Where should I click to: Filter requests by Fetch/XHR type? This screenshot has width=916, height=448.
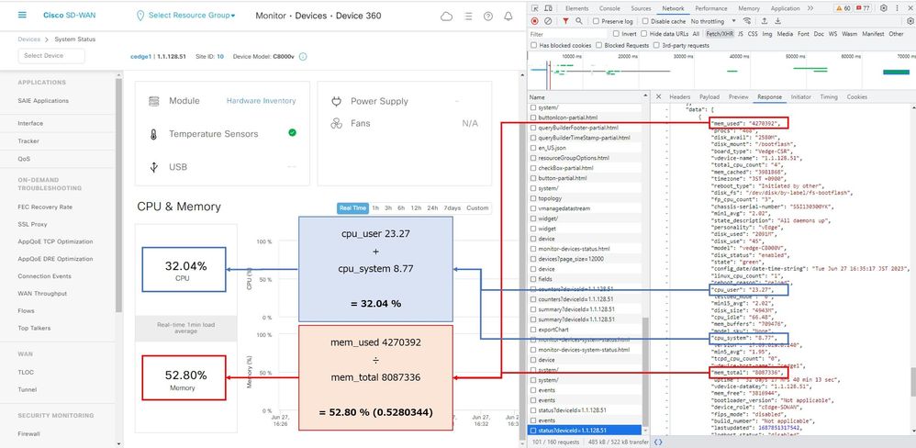click(x=720, y=34)
